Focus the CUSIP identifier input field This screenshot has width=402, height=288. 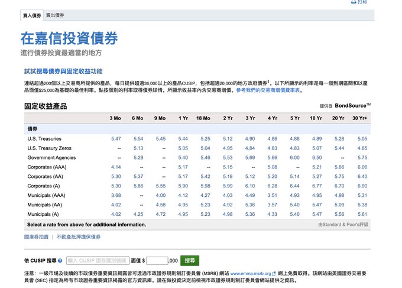(x=96, y=260)
